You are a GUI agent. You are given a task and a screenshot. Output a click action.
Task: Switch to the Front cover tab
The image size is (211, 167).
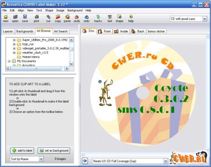[104, 31]
